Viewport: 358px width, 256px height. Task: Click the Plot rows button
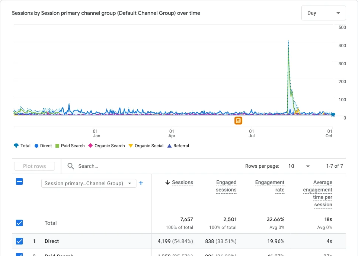coord(35,166)
